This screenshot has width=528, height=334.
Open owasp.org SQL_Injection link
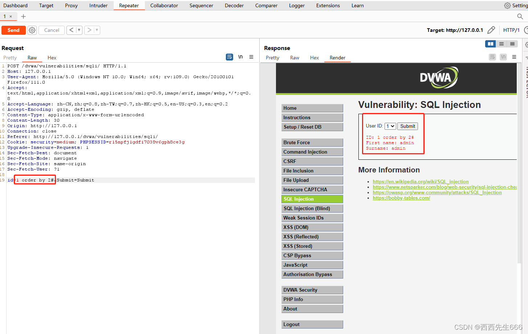point(437,192)
